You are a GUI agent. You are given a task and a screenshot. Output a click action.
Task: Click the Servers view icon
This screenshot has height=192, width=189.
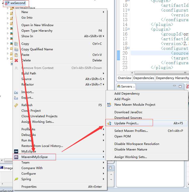click(x=119, y=86)
